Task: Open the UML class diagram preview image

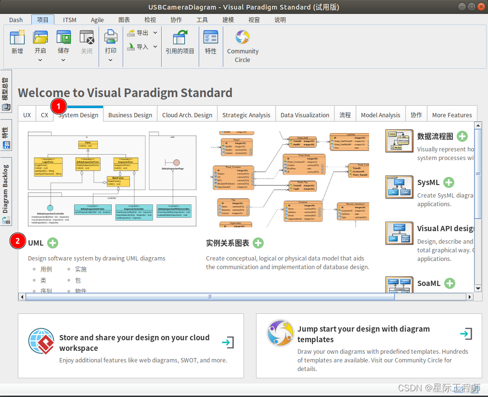Action: [112, 179]
